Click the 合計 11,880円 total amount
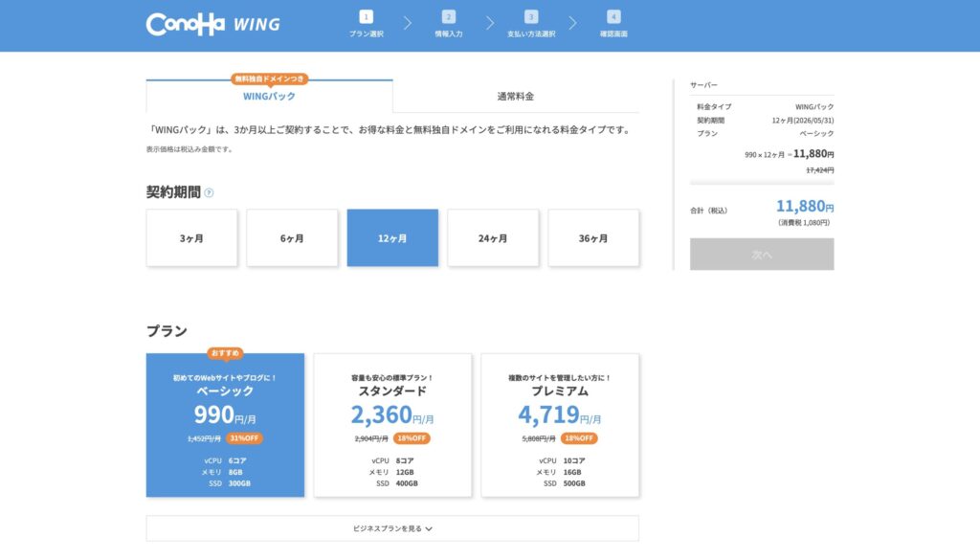Screen dimensions: 980x559 tap(805, 206)
